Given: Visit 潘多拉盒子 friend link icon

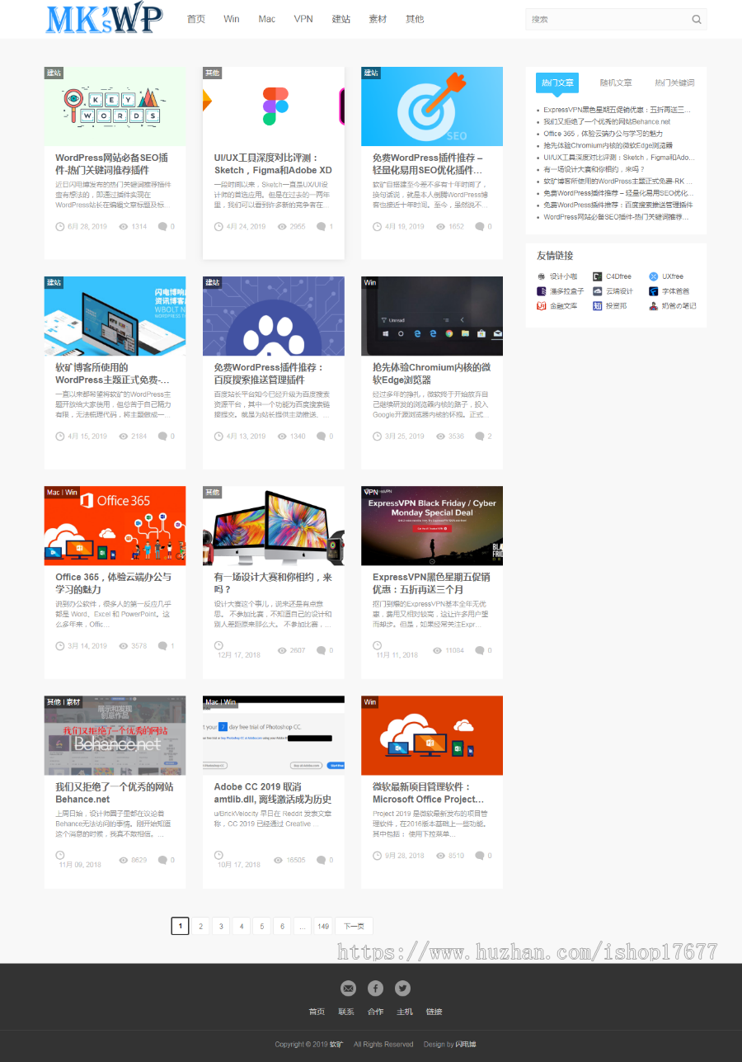Looking at the screenshot, I should point(542,291).
